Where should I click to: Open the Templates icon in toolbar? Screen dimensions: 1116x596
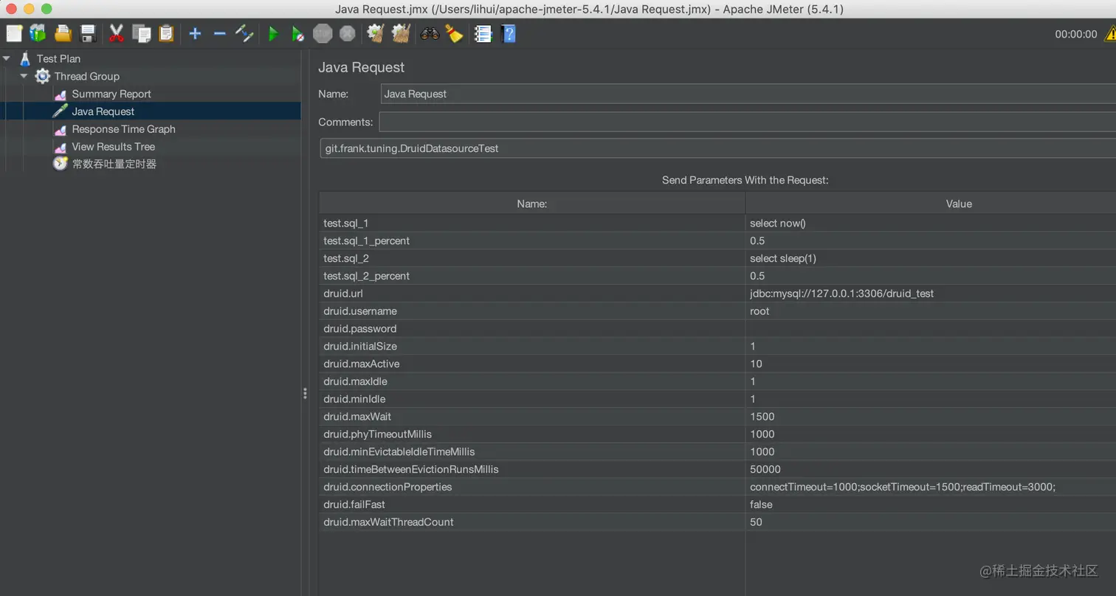[x=38, y=33]
